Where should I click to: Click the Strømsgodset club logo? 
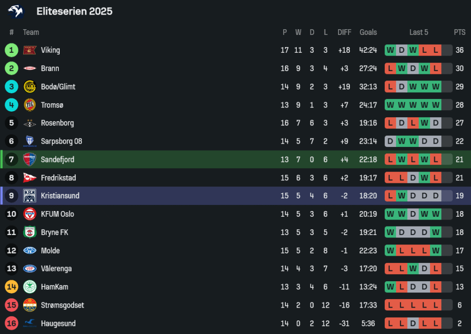(x=30, y=305)
